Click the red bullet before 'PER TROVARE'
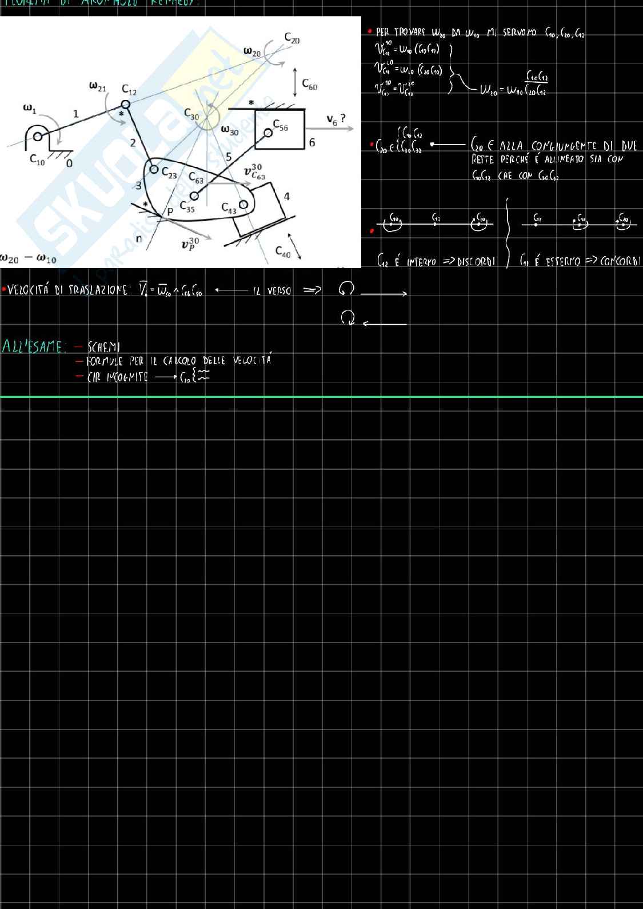This screenshot has width=643, height=909. pos(370,32)
